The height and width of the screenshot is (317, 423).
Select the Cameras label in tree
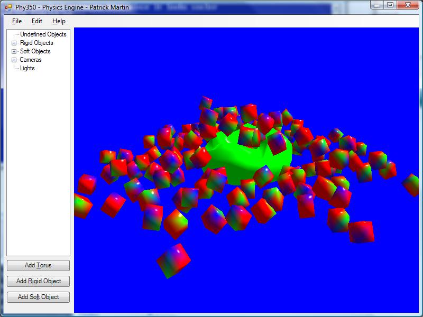pos(31,60)
